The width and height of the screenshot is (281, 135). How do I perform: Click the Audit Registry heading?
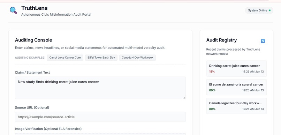tap(221, 40)
